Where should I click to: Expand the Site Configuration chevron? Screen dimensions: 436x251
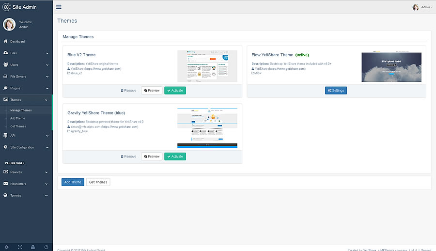pyautogui.click(x=47, y=147)
